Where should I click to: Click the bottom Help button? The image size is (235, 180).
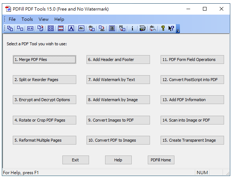[118, 160]
